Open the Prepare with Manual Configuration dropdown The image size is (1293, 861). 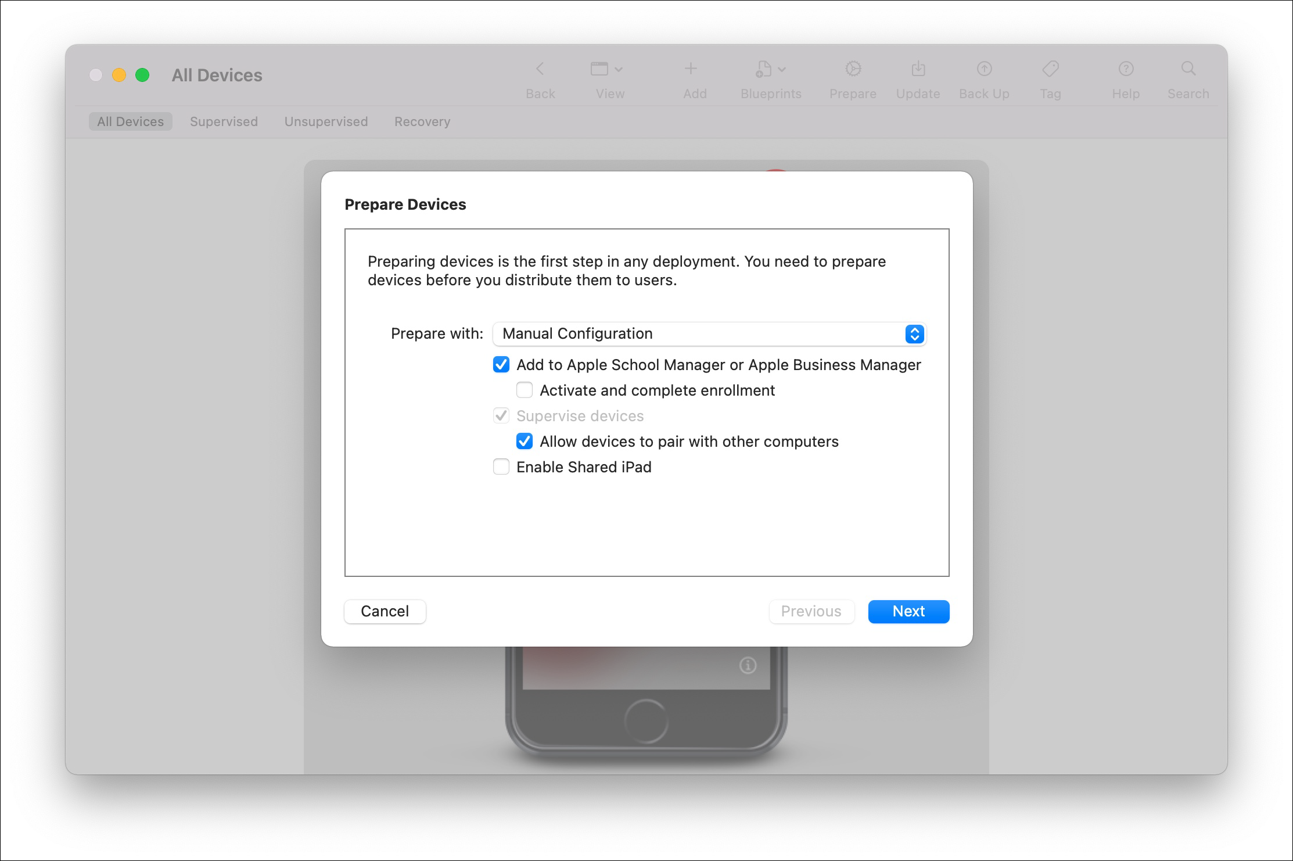coord(709,334)
